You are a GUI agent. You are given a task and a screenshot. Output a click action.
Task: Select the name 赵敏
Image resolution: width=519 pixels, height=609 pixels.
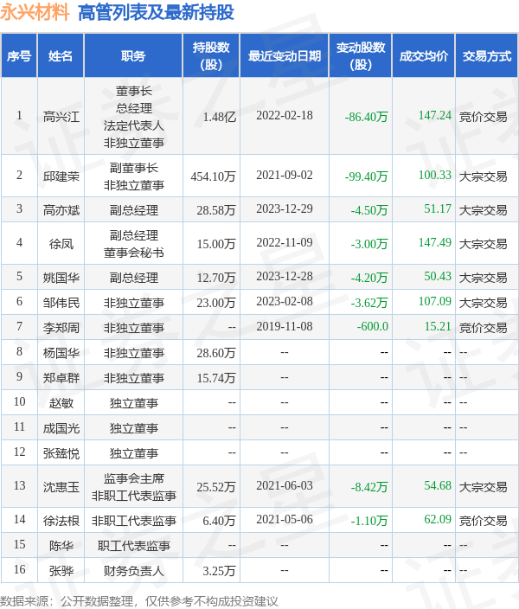tap(61, 403)
